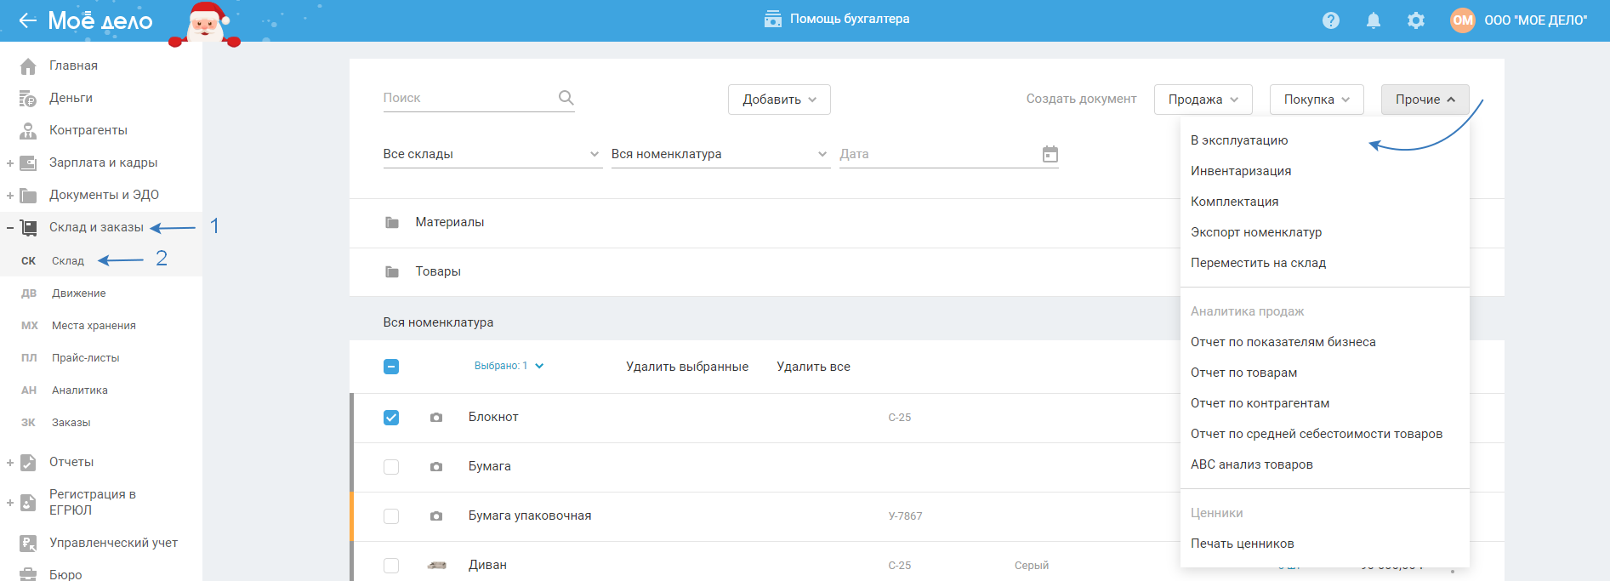This screenshot has width=1610, height=581.
Task: Open the Материалы folder icon
Action: click(392, 223)
